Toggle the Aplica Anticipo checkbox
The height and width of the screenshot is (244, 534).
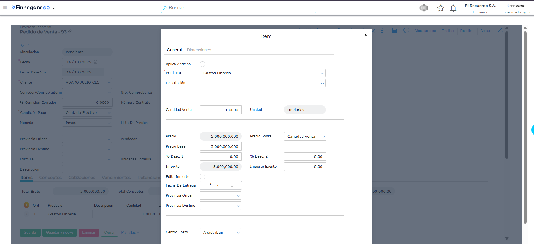tap(202, 64)
